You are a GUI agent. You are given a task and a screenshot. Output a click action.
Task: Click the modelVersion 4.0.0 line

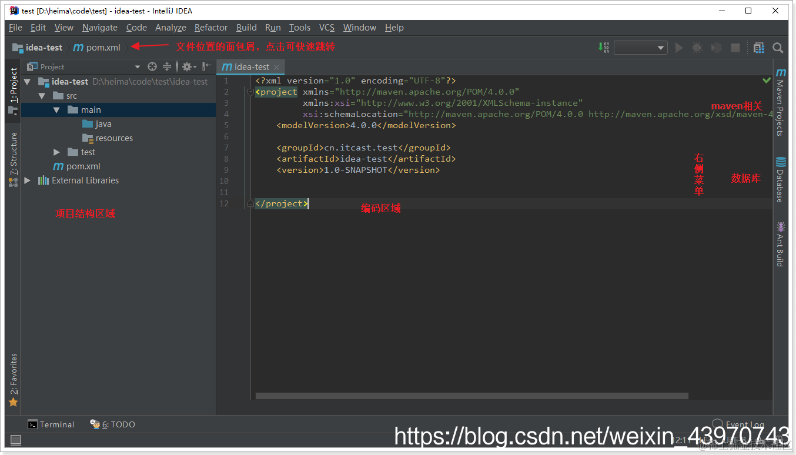(366, 125)
